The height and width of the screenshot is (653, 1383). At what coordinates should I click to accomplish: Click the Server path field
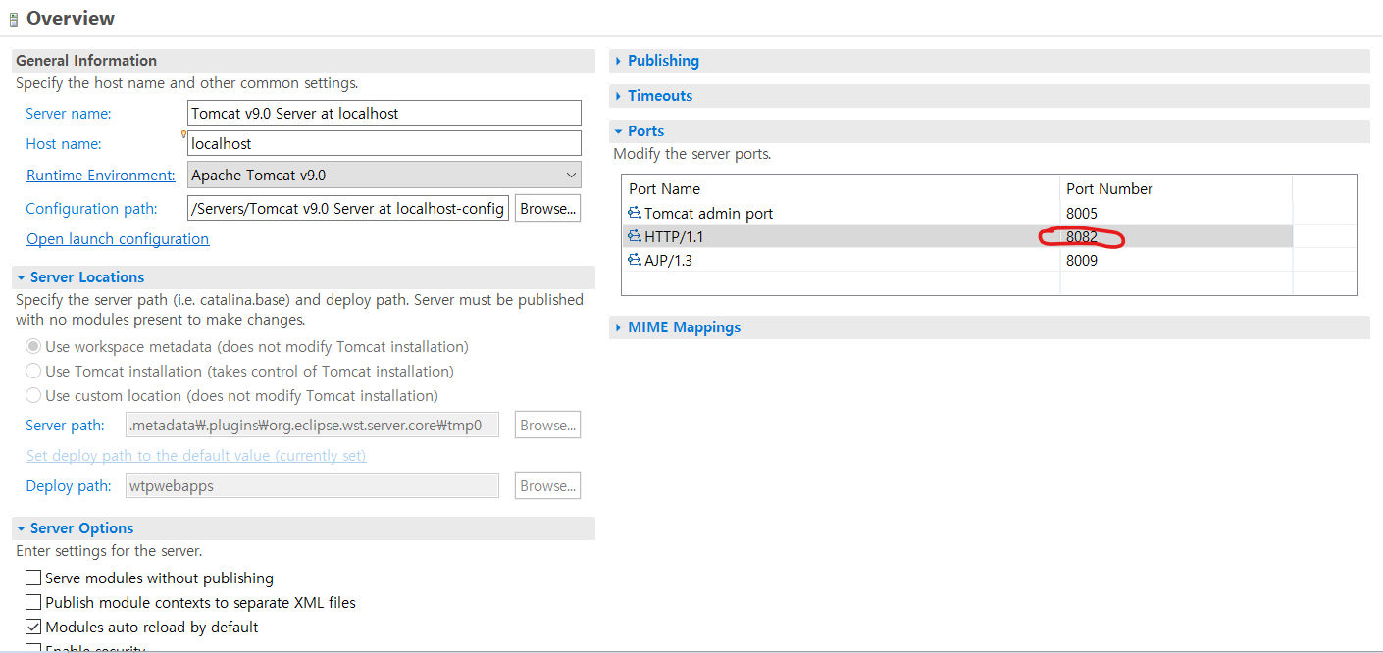[313, 425]
